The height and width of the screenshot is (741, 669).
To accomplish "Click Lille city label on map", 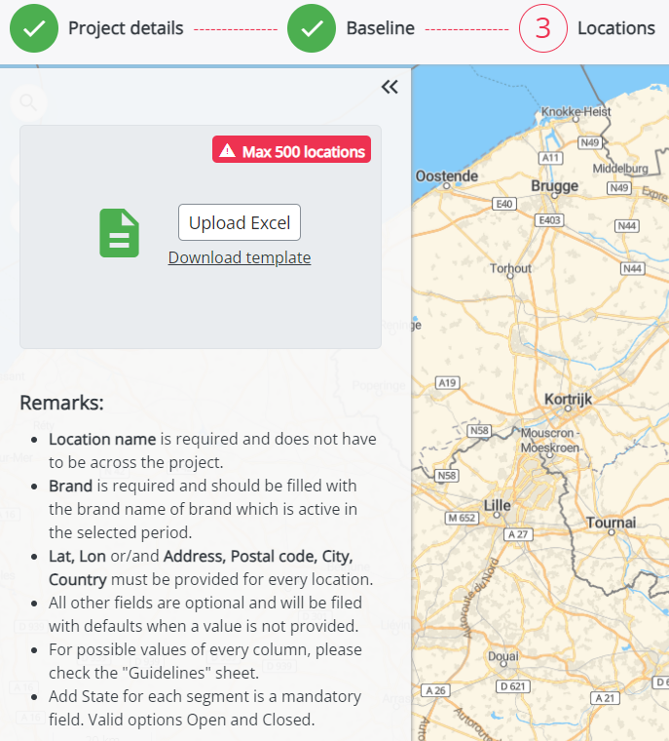I will pyautogui.click(x=497, y=505).
